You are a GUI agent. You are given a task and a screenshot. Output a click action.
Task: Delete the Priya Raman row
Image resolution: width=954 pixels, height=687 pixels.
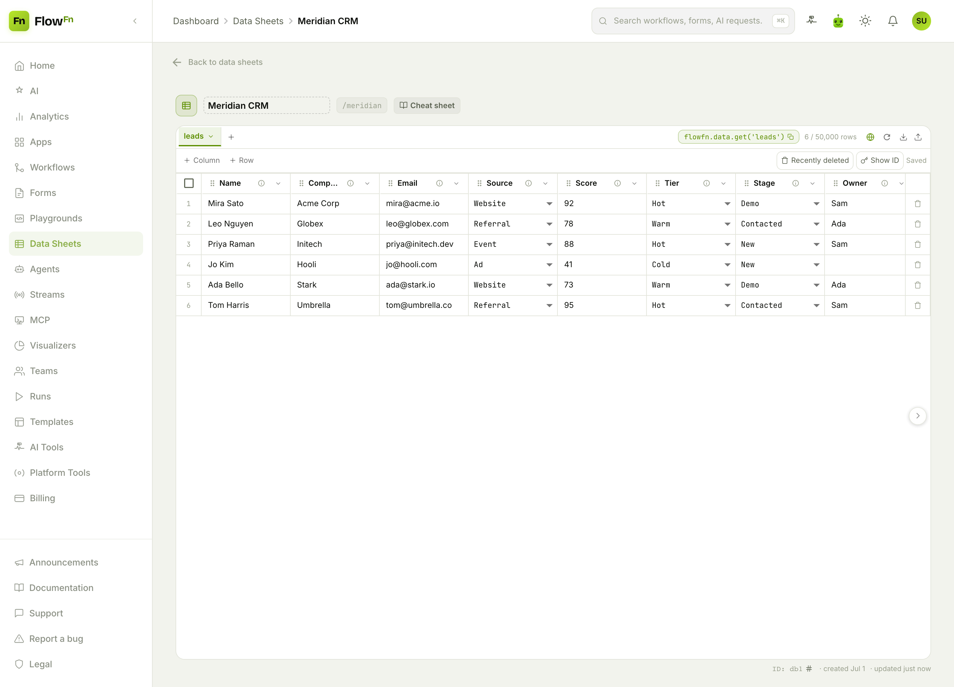(x=917, y=244)
